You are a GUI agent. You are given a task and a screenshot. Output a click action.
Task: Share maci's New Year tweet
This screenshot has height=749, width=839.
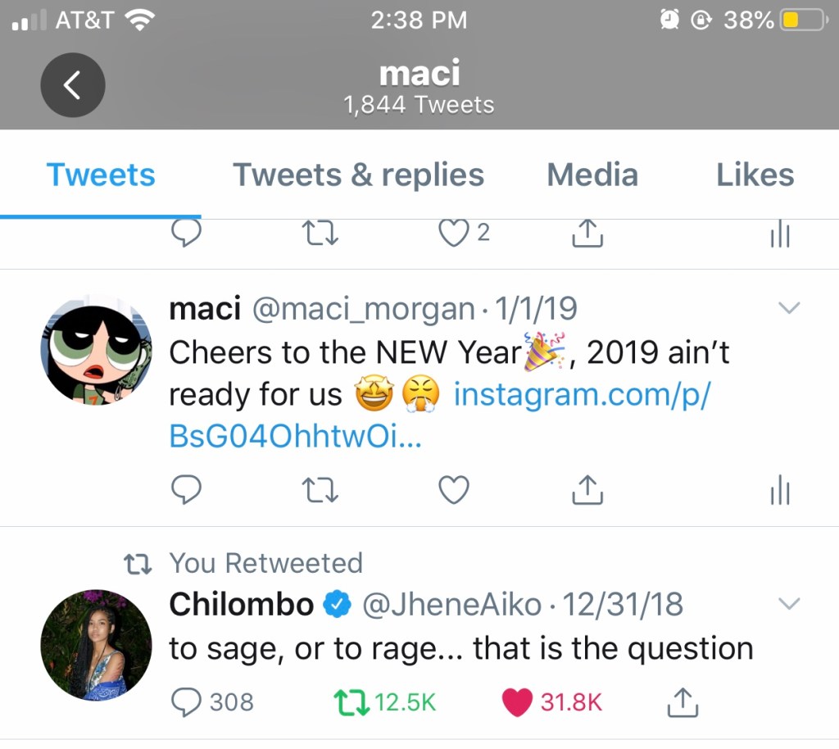[587, 490]
